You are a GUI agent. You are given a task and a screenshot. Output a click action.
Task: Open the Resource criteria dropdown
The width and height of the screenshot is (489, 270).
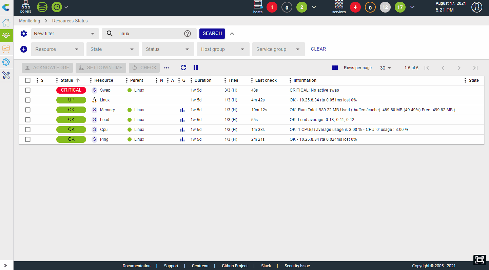[x=57, y=49]
